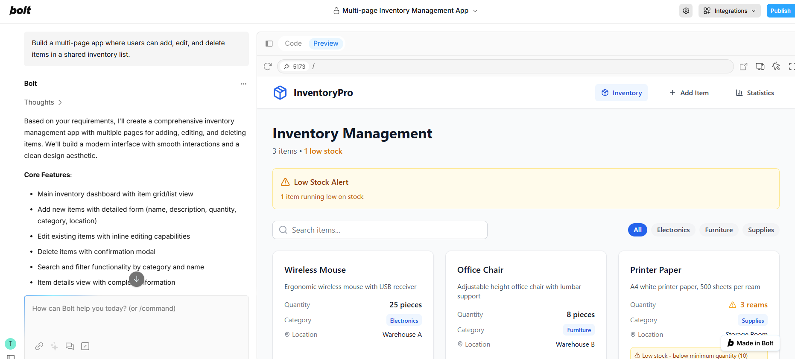The height and width of the screenshot is (359, 795).
Task: Filter inventory by Electronics
Action: pyautogui.click(x=673, y=230)
